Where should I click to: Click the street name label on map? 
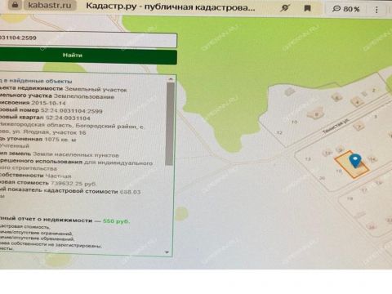[x=336, y=127]
